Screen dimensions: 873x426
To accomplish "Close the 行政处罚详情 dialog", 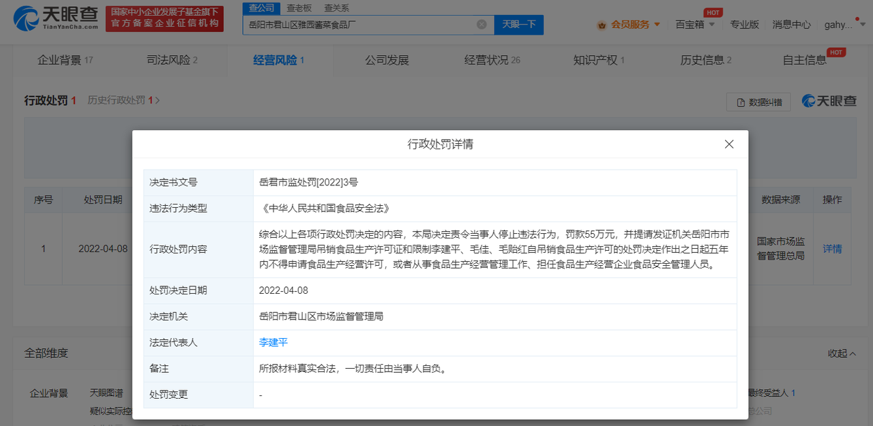I will pyautogui.click(x=729, y=144).
